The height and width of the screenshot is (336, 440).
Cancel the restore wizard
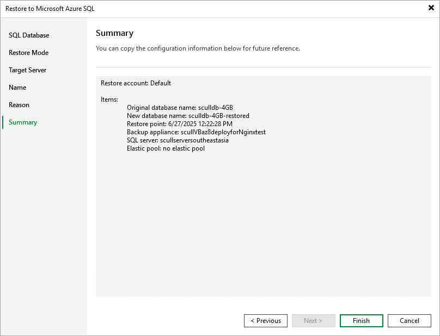409,321
